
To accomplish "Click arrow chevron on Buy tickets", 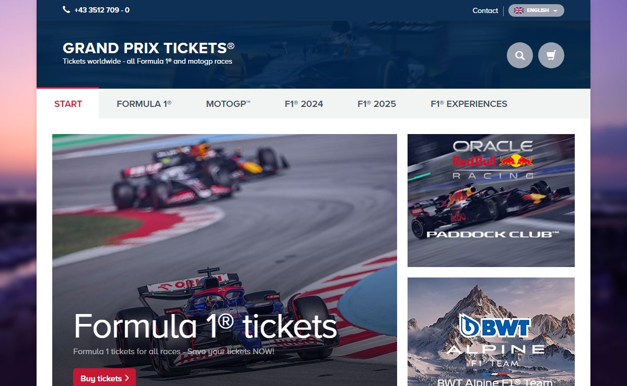I will [x=127, y=378].
